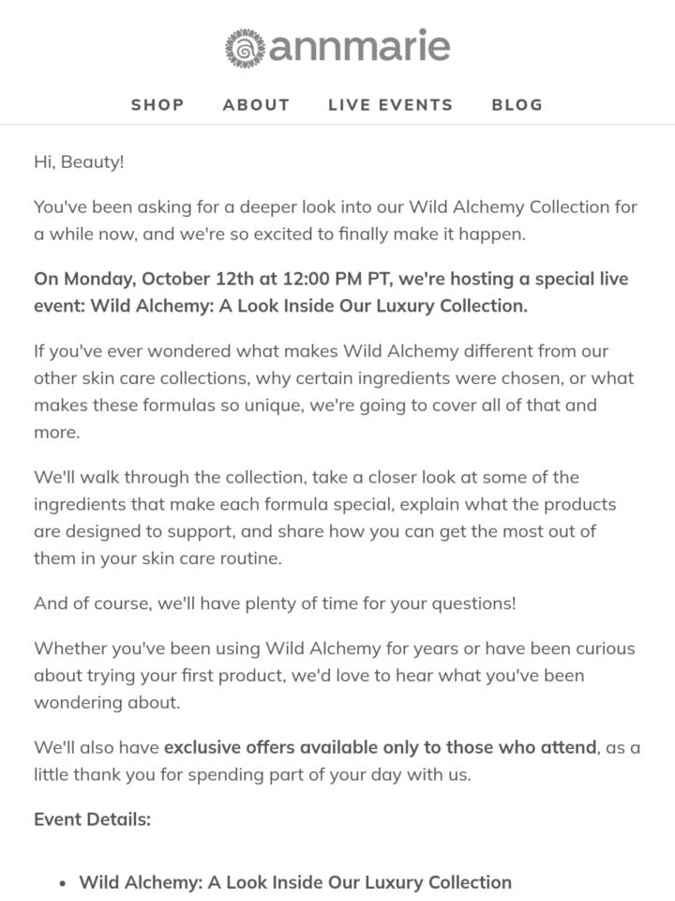
Task: Click the bullet point dot before the event title
Action: [63, 884]
